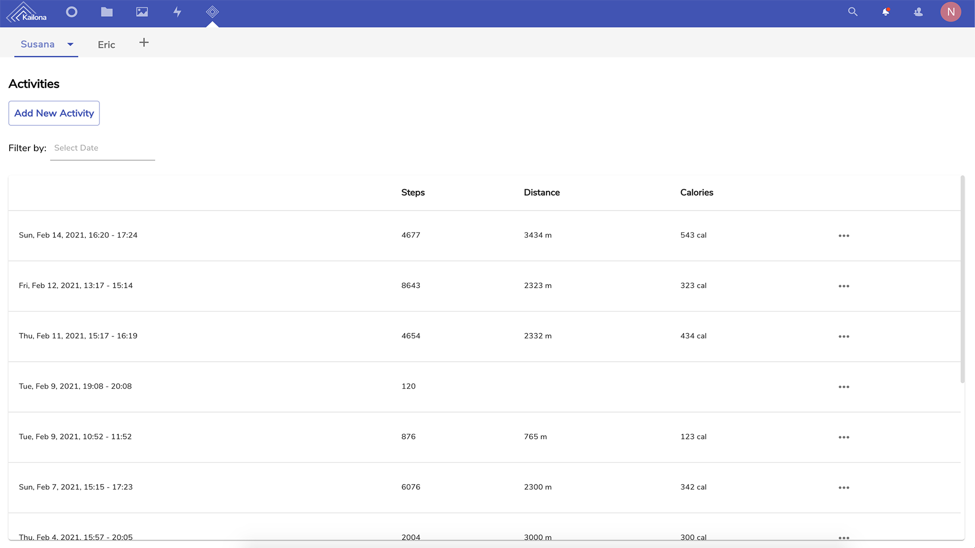Click the diamond health app icon

(x=212, y=12)
